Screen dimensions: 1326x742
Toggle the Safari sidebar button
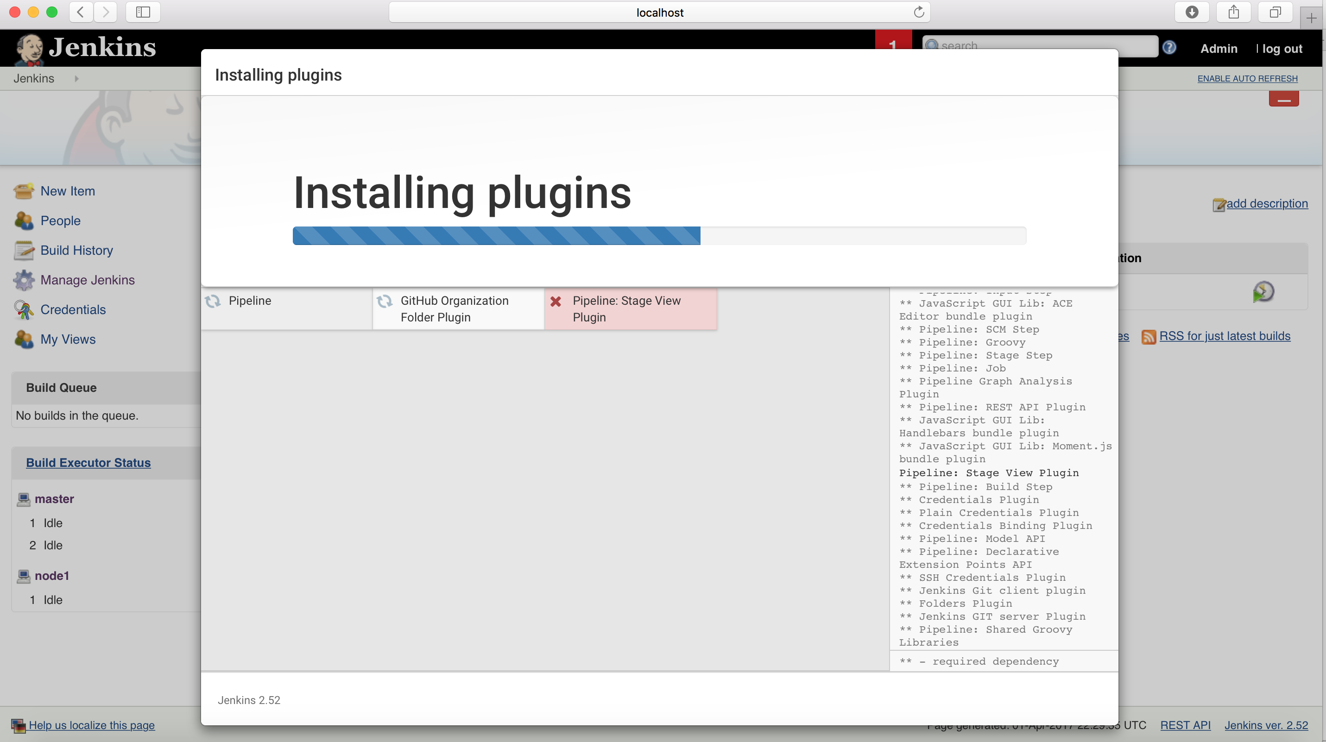143,13
